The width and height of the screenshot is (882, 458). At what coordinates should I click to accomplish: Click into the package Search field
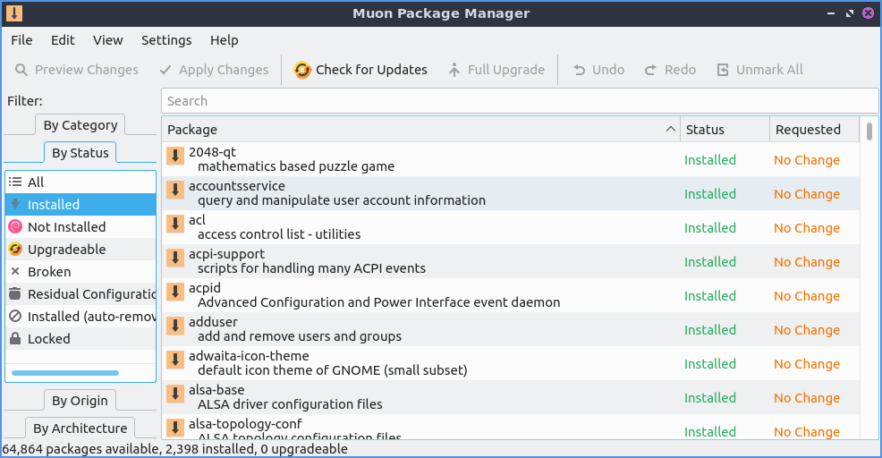519,101
